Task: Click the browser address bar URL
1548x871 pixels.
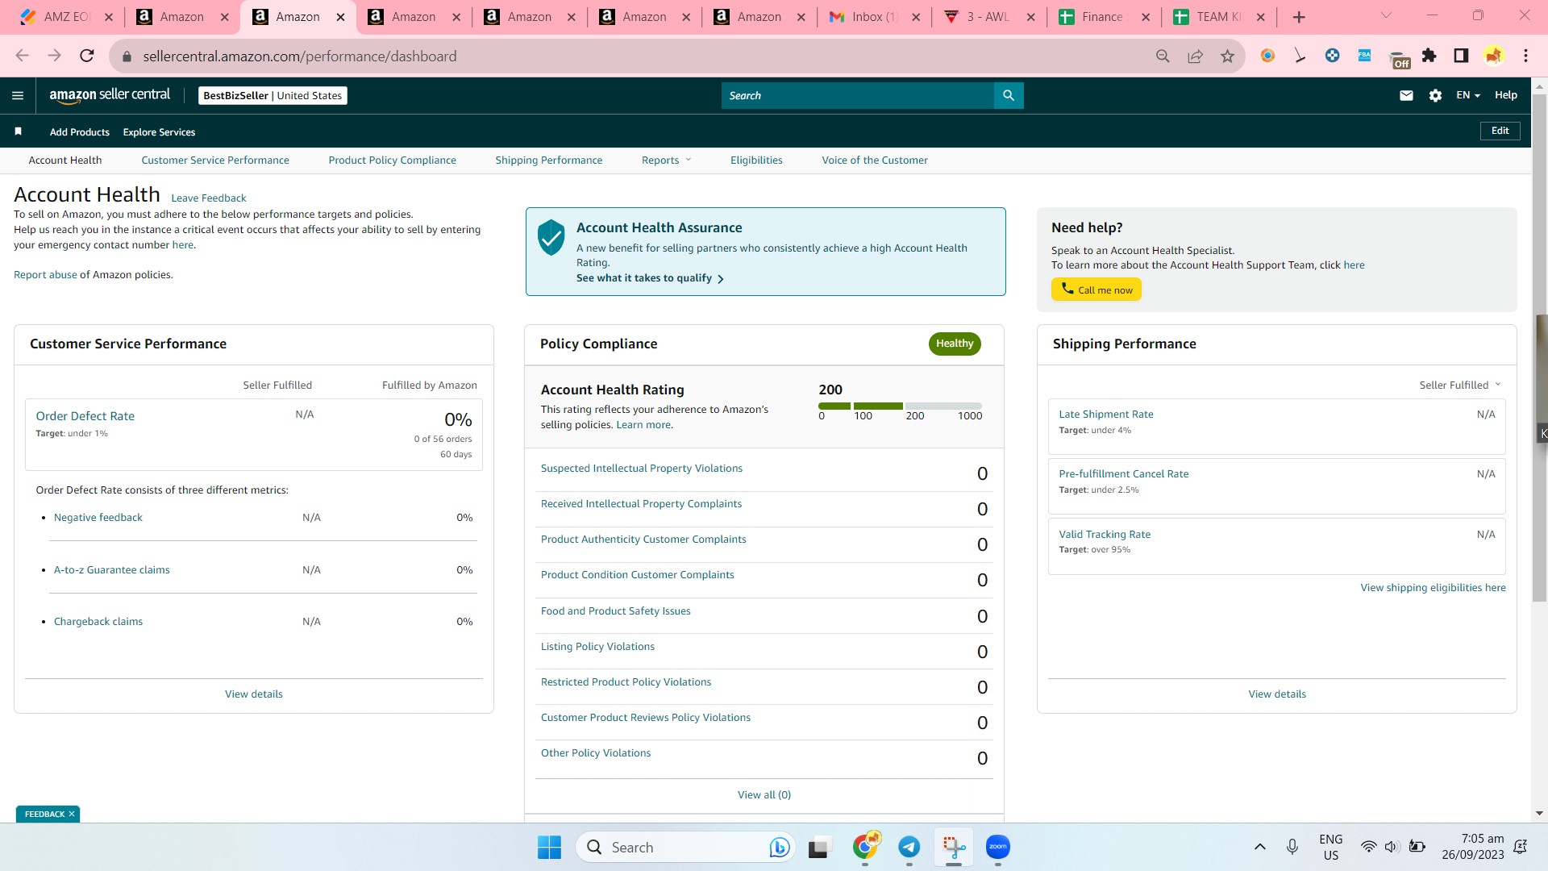Action: pyautogui.click(x=300, y=56)
